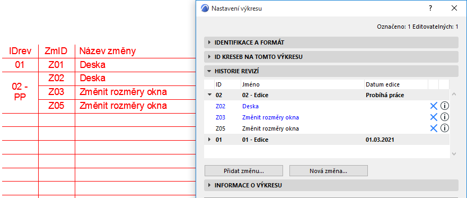The width and height of the screenshot is (467, 198).
Task: Collapse the 02 - Edice revision row
Action: pyautogui.click(x=210, y=96)
